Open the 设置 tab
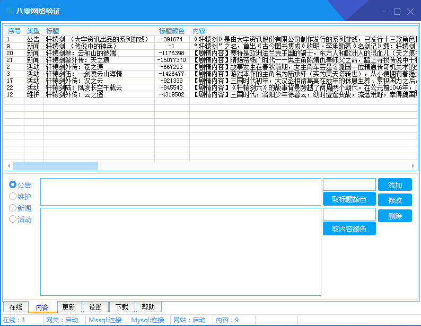The width and height of the screenshot is (421, 326). 95,307
